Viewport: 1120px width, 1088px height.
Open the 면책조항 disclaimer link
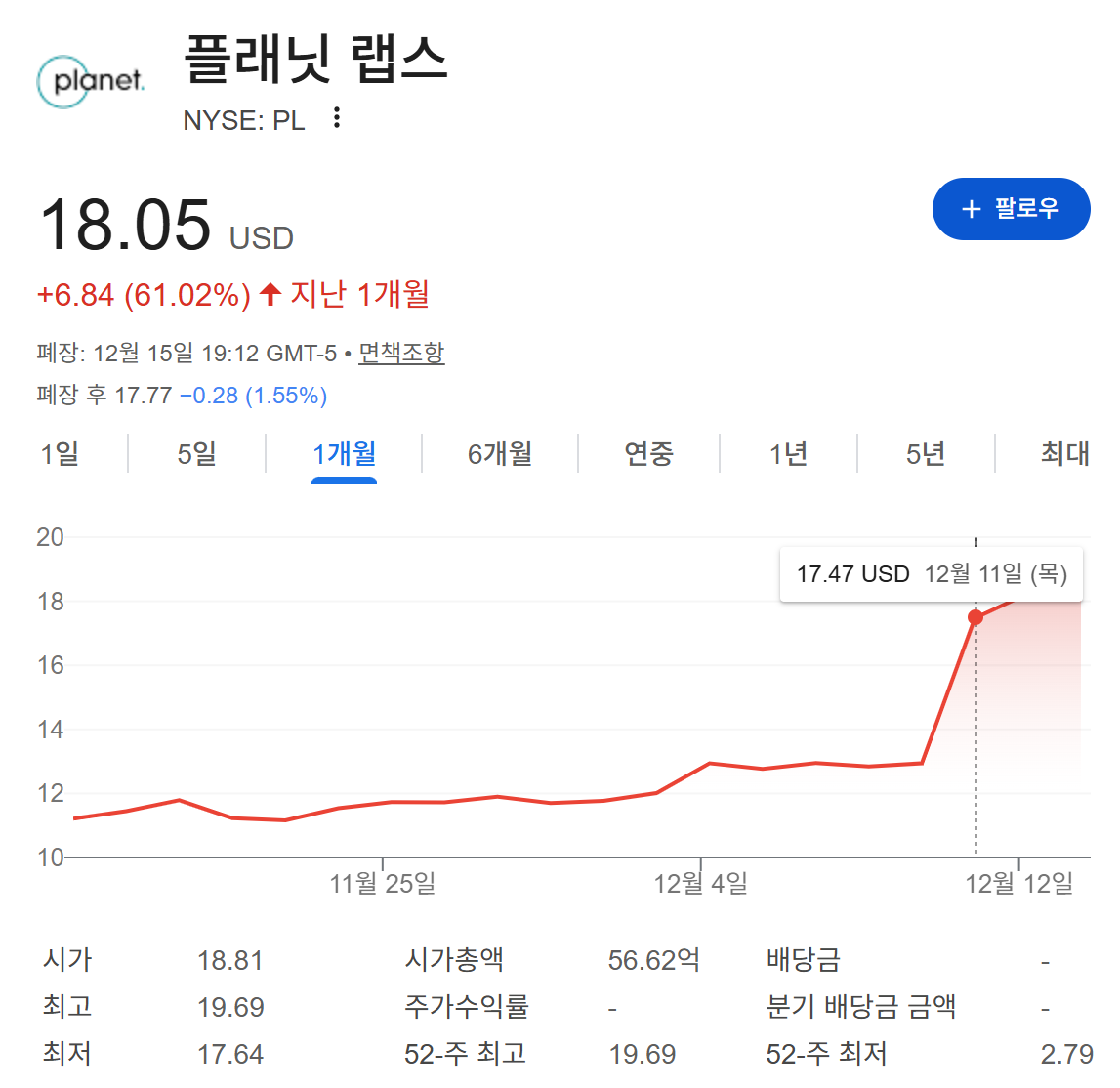tap(401, 353)
